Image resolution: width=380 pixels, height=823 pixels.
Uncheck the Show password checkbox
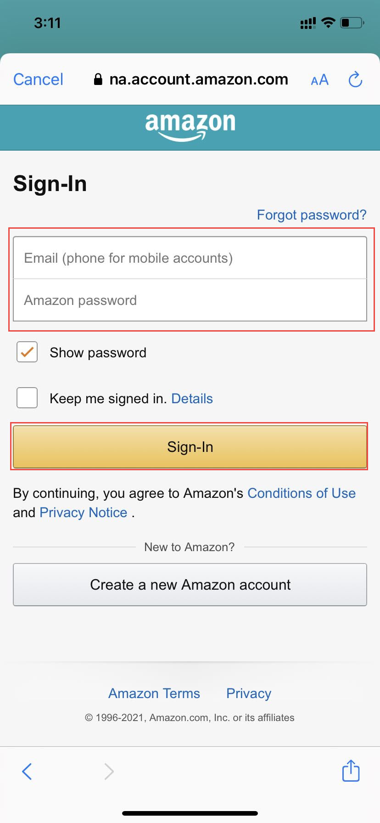(27, 352)
